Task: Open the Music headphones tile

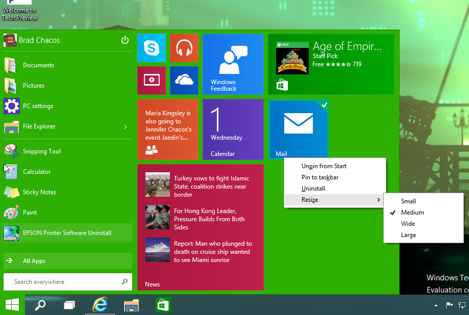Action: click(x=184, y=48)
